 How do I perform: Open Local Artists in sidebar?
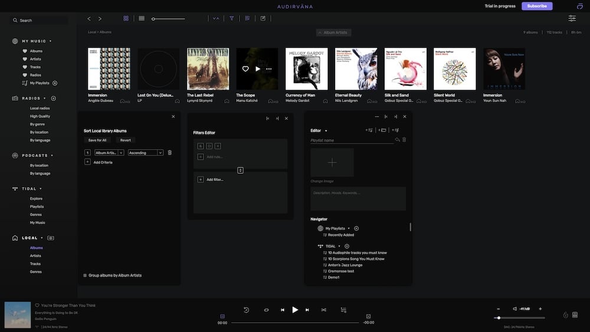[x=35, y=256]
